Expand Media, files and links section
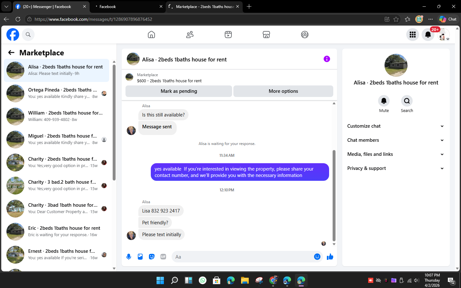The width and height of the screenshot is (461, 288). [396, 154]
